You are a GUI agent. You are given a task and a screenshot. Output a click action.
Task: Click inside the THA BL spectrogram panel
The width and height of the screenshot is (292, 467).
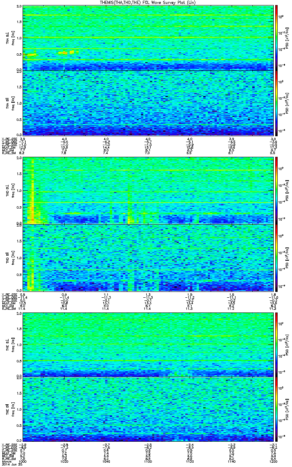[148, 38]
